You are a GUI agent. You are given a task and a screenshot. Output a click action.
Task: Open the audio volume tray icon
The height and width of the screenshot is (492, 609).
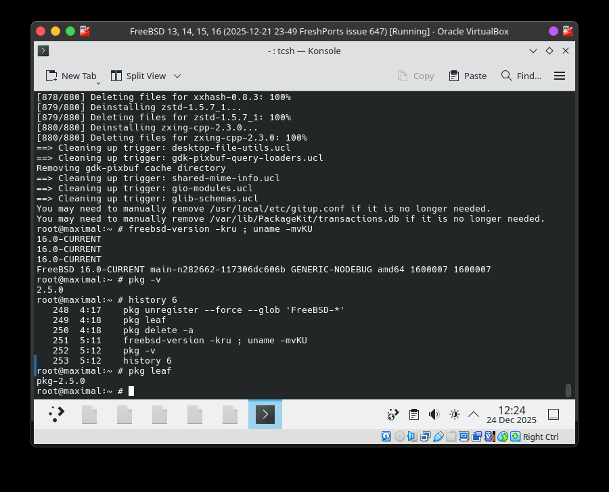[434, 414]
